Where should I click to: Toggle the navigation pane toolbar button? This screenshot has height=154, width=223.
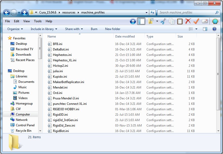[x=141, y=21]
